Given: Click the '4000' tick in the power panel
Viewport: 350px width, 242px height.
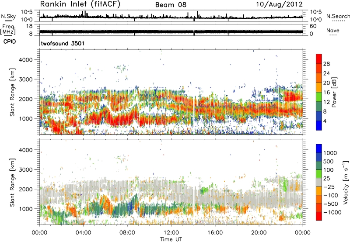Looking at the screenshot, I should coord(26,60).
